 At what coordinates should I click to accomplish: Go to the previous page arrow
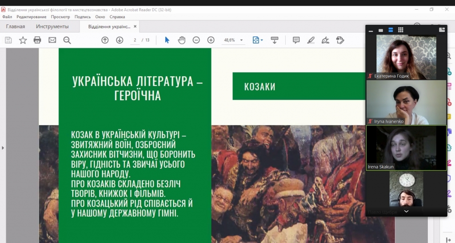tap(105, 40)
